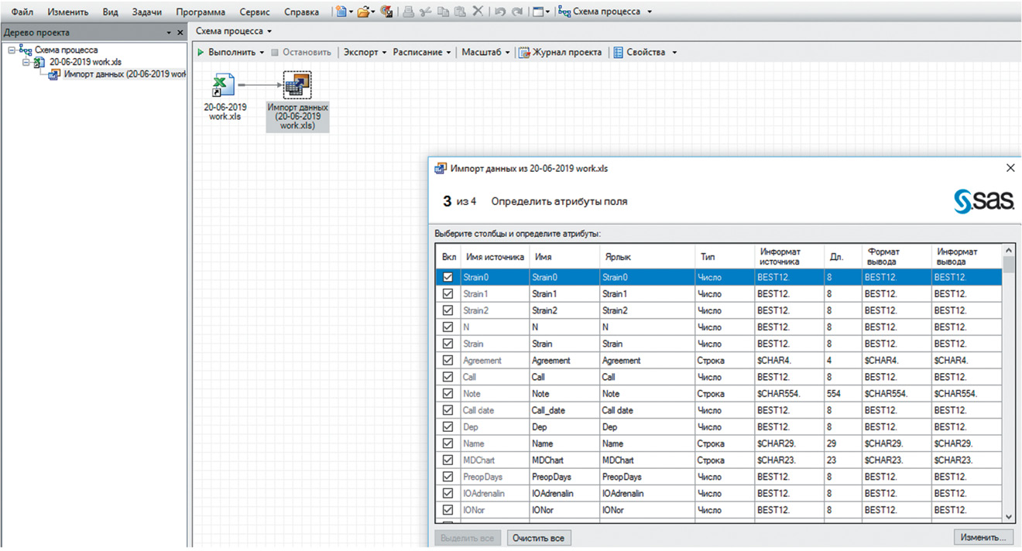
Task: Click the scroll-down arrow in the column table
Action: (x=1008, y=516)
